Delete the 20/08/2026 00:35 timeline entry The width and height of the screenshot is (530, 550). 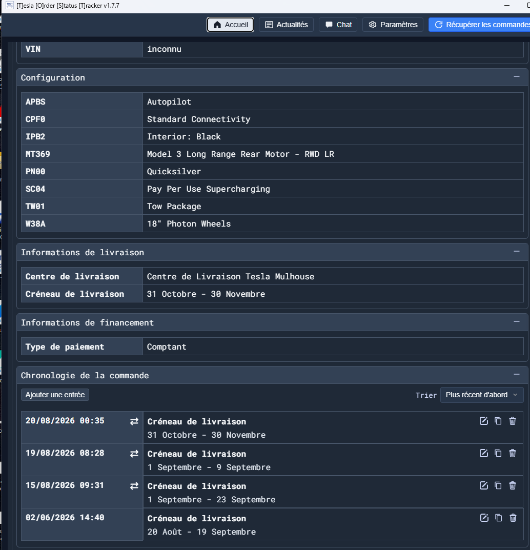tap(513, 421)
